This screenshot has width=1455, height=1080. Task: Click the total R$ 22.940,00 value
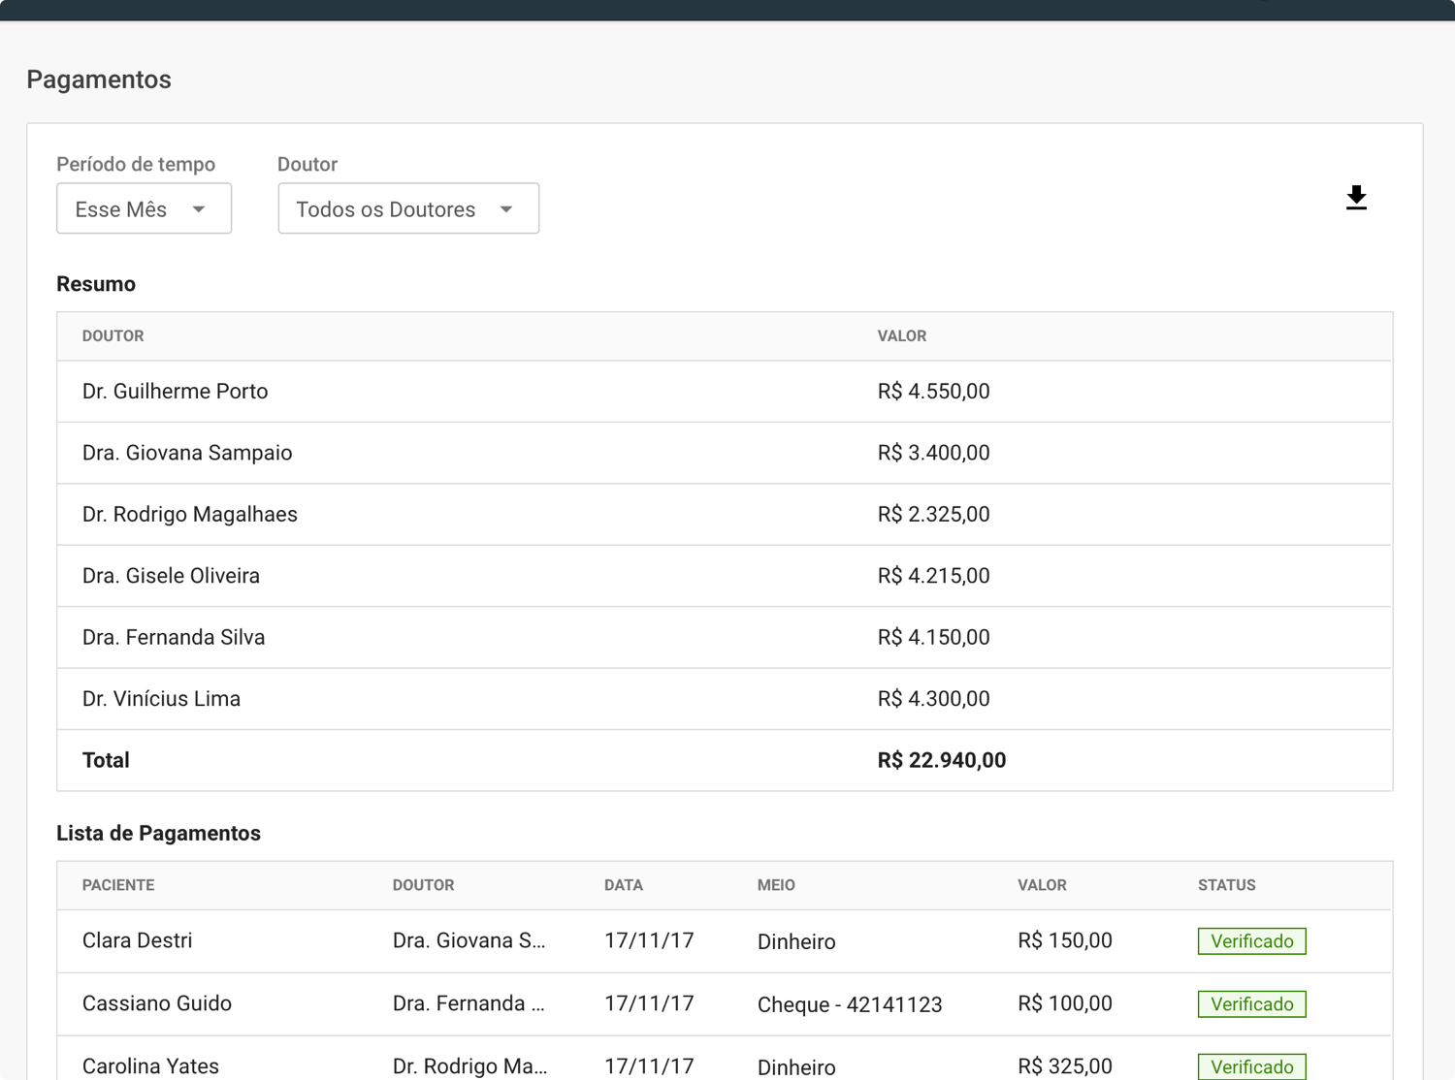coord(941,760)
